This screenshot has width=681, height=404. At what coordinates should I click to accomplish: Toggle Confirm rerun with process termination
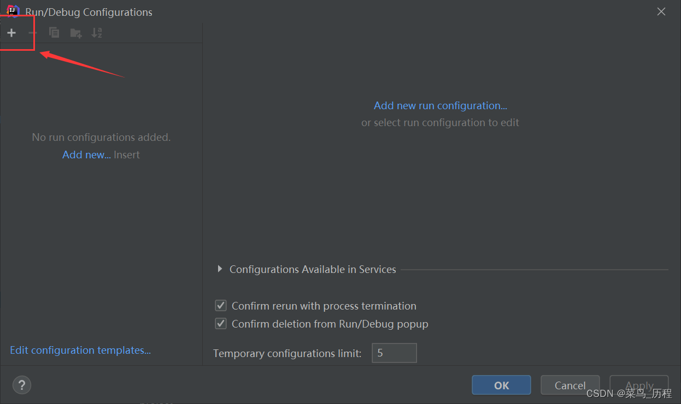221,306
